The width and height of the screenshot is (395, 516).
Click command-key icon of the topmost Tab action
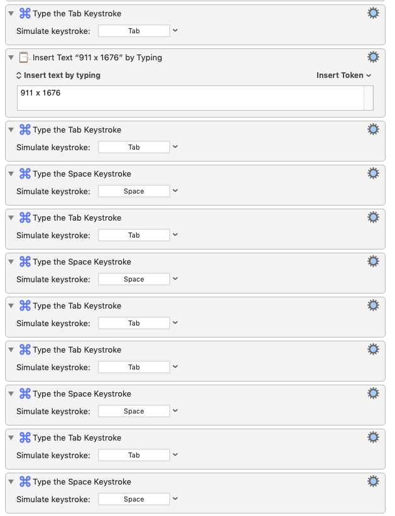pyautogui.click(x=25, y=13)
